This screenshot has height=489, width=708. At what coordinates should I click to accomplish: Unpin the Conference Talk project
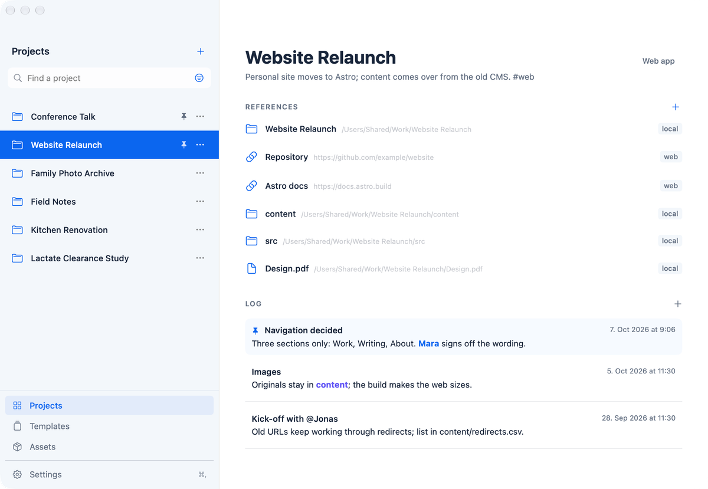coord(184,116)
